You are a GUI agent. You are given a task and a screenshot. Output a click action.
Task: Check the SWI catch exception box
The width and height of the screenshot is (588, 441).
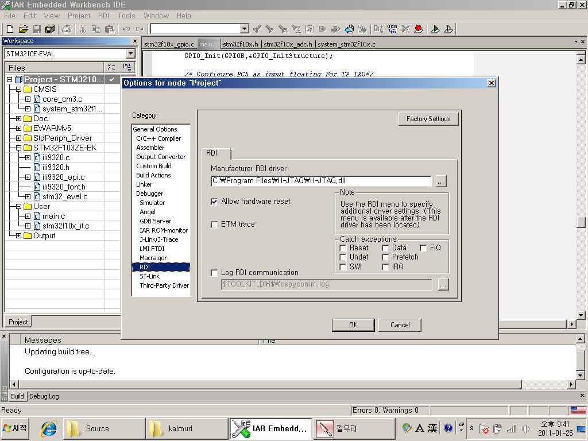[343, 267]
